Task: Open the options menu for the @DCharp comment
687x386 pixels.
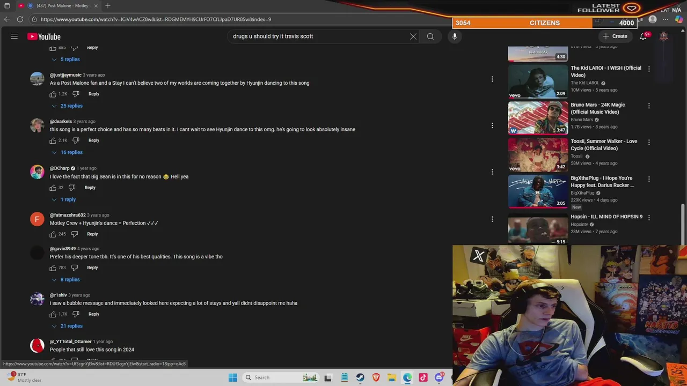Action: [x=492, y=172]
